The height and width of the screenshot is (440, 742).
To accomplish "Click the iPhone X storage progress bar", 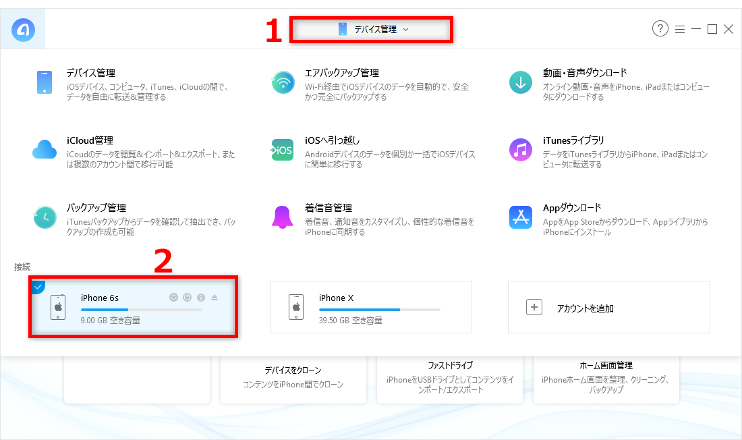I will pos(380,310).
